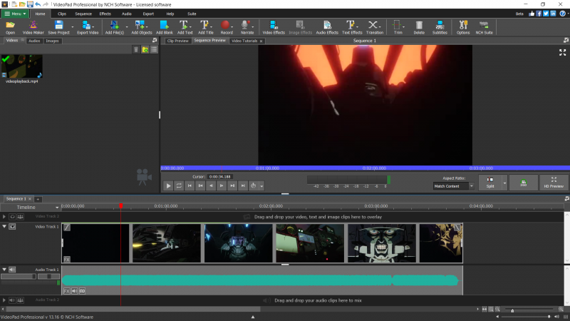Open the Aspect Ratio Match Content dropdown
Screen dimensions: 570x321
tap(454, 185)
